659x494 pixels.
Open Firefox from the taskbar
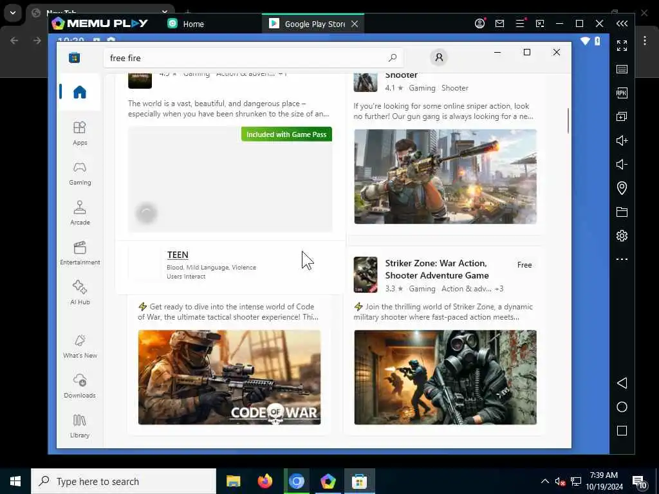point(265,481)
